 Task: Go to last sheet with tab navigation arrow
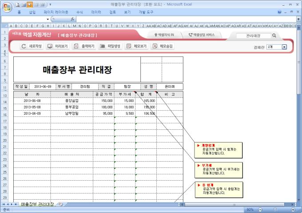click(16, 204)
